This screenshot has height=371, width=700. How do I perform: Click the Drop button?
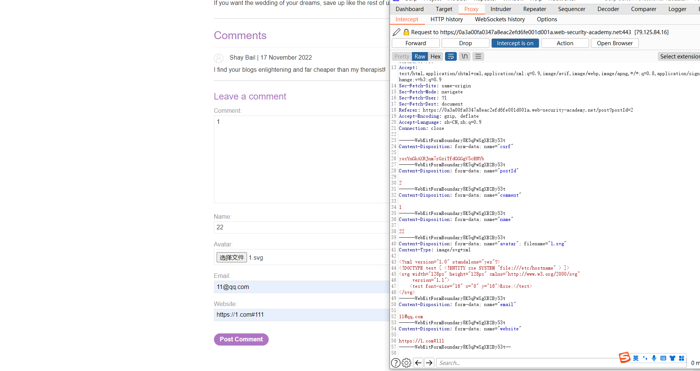click(465, 43)
